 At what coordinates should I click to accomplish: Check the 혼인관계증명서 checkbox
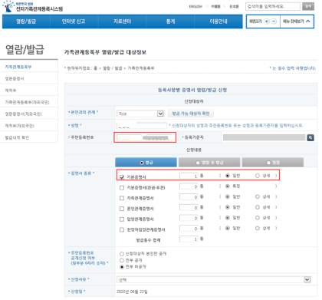click(x=122, y=209)
